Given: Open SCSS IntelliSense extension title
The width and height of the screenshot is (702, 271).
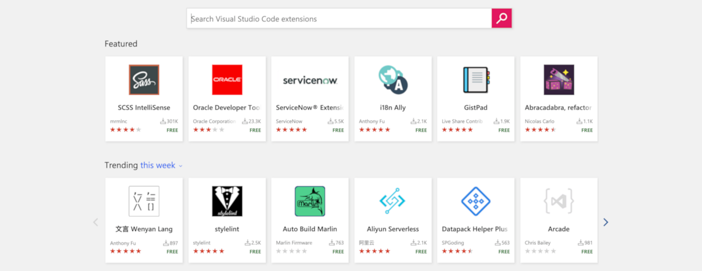Looking at the screenshot, I should (x=144, y=107).
